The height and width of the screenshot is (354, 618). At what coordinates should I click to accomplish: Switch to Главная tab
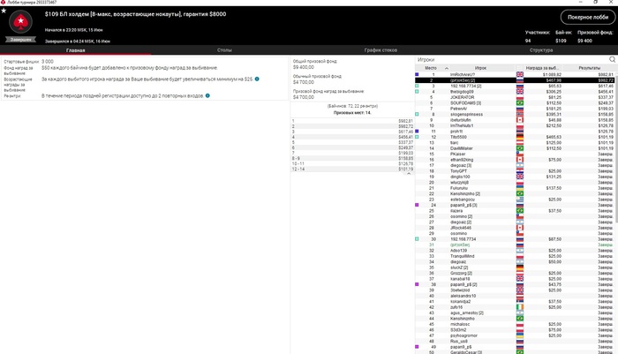[75, 50]
